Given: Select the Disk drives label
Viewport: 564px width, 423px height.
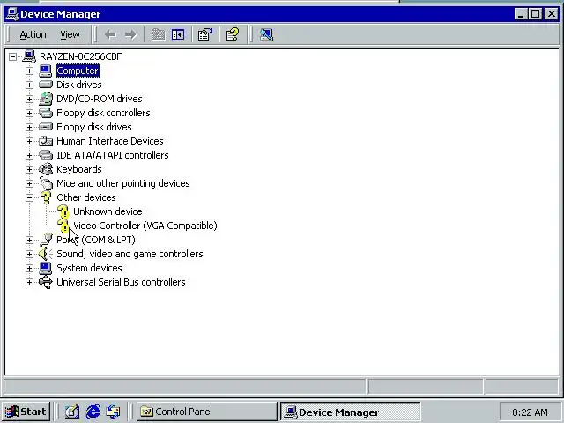Looking at the screenshot, I should (79, 85).
